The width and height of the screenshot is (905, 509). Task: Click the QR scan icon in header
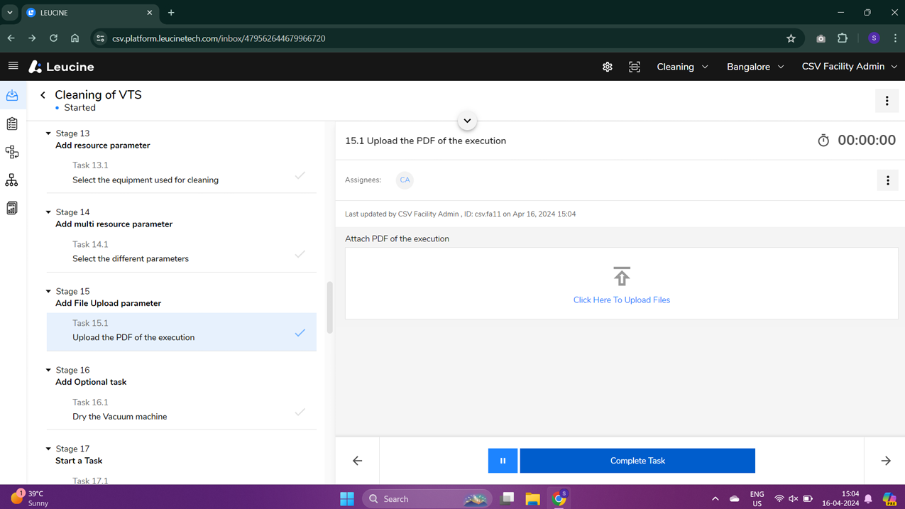click(x=635, y=67)
